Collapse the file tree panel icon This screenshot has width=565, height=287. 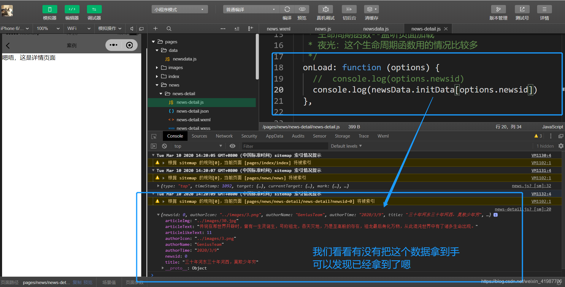(x=250, y=28)
